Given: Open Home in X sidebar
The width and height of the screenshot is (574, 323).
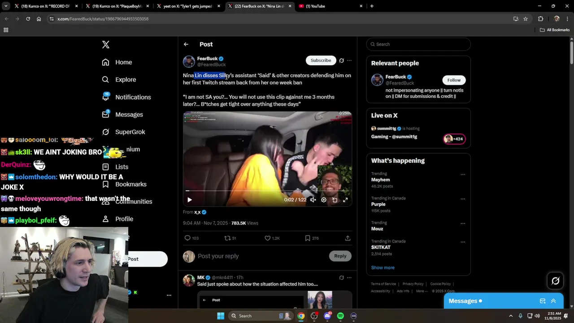Looking at the screenshot, I should click(117, 62).
